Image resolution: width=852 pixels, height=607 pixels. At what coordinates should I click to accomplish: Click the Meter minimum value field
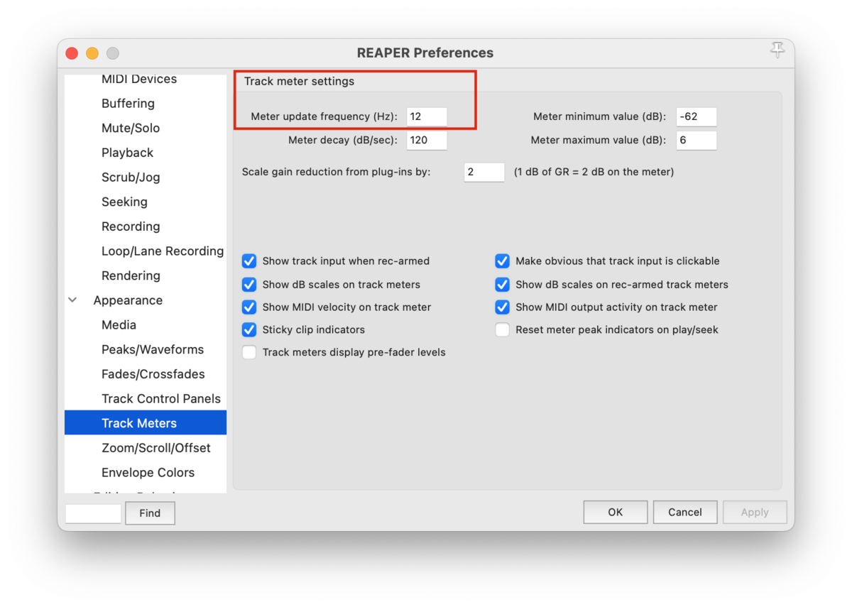pyautogui.click(x=696, y=116)
